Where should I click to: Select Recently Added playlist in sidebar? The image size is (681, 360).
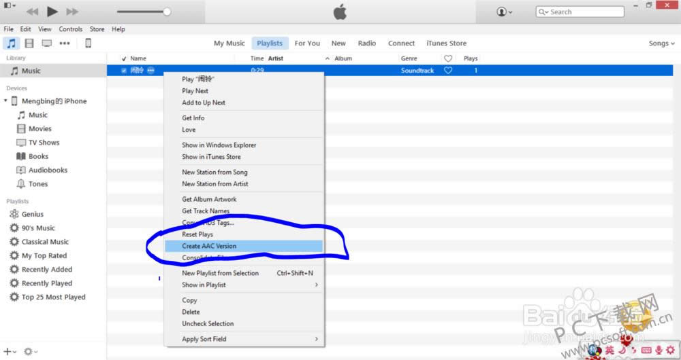pyautogui.click(x=46, y=270)
